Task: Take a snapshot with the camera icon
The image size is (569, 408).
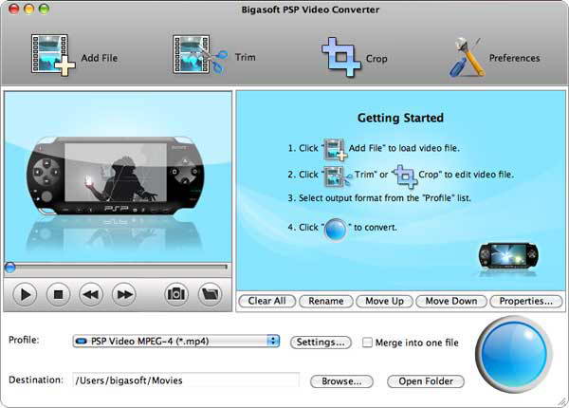Action: pyautogui.click(x=176, y=294)
